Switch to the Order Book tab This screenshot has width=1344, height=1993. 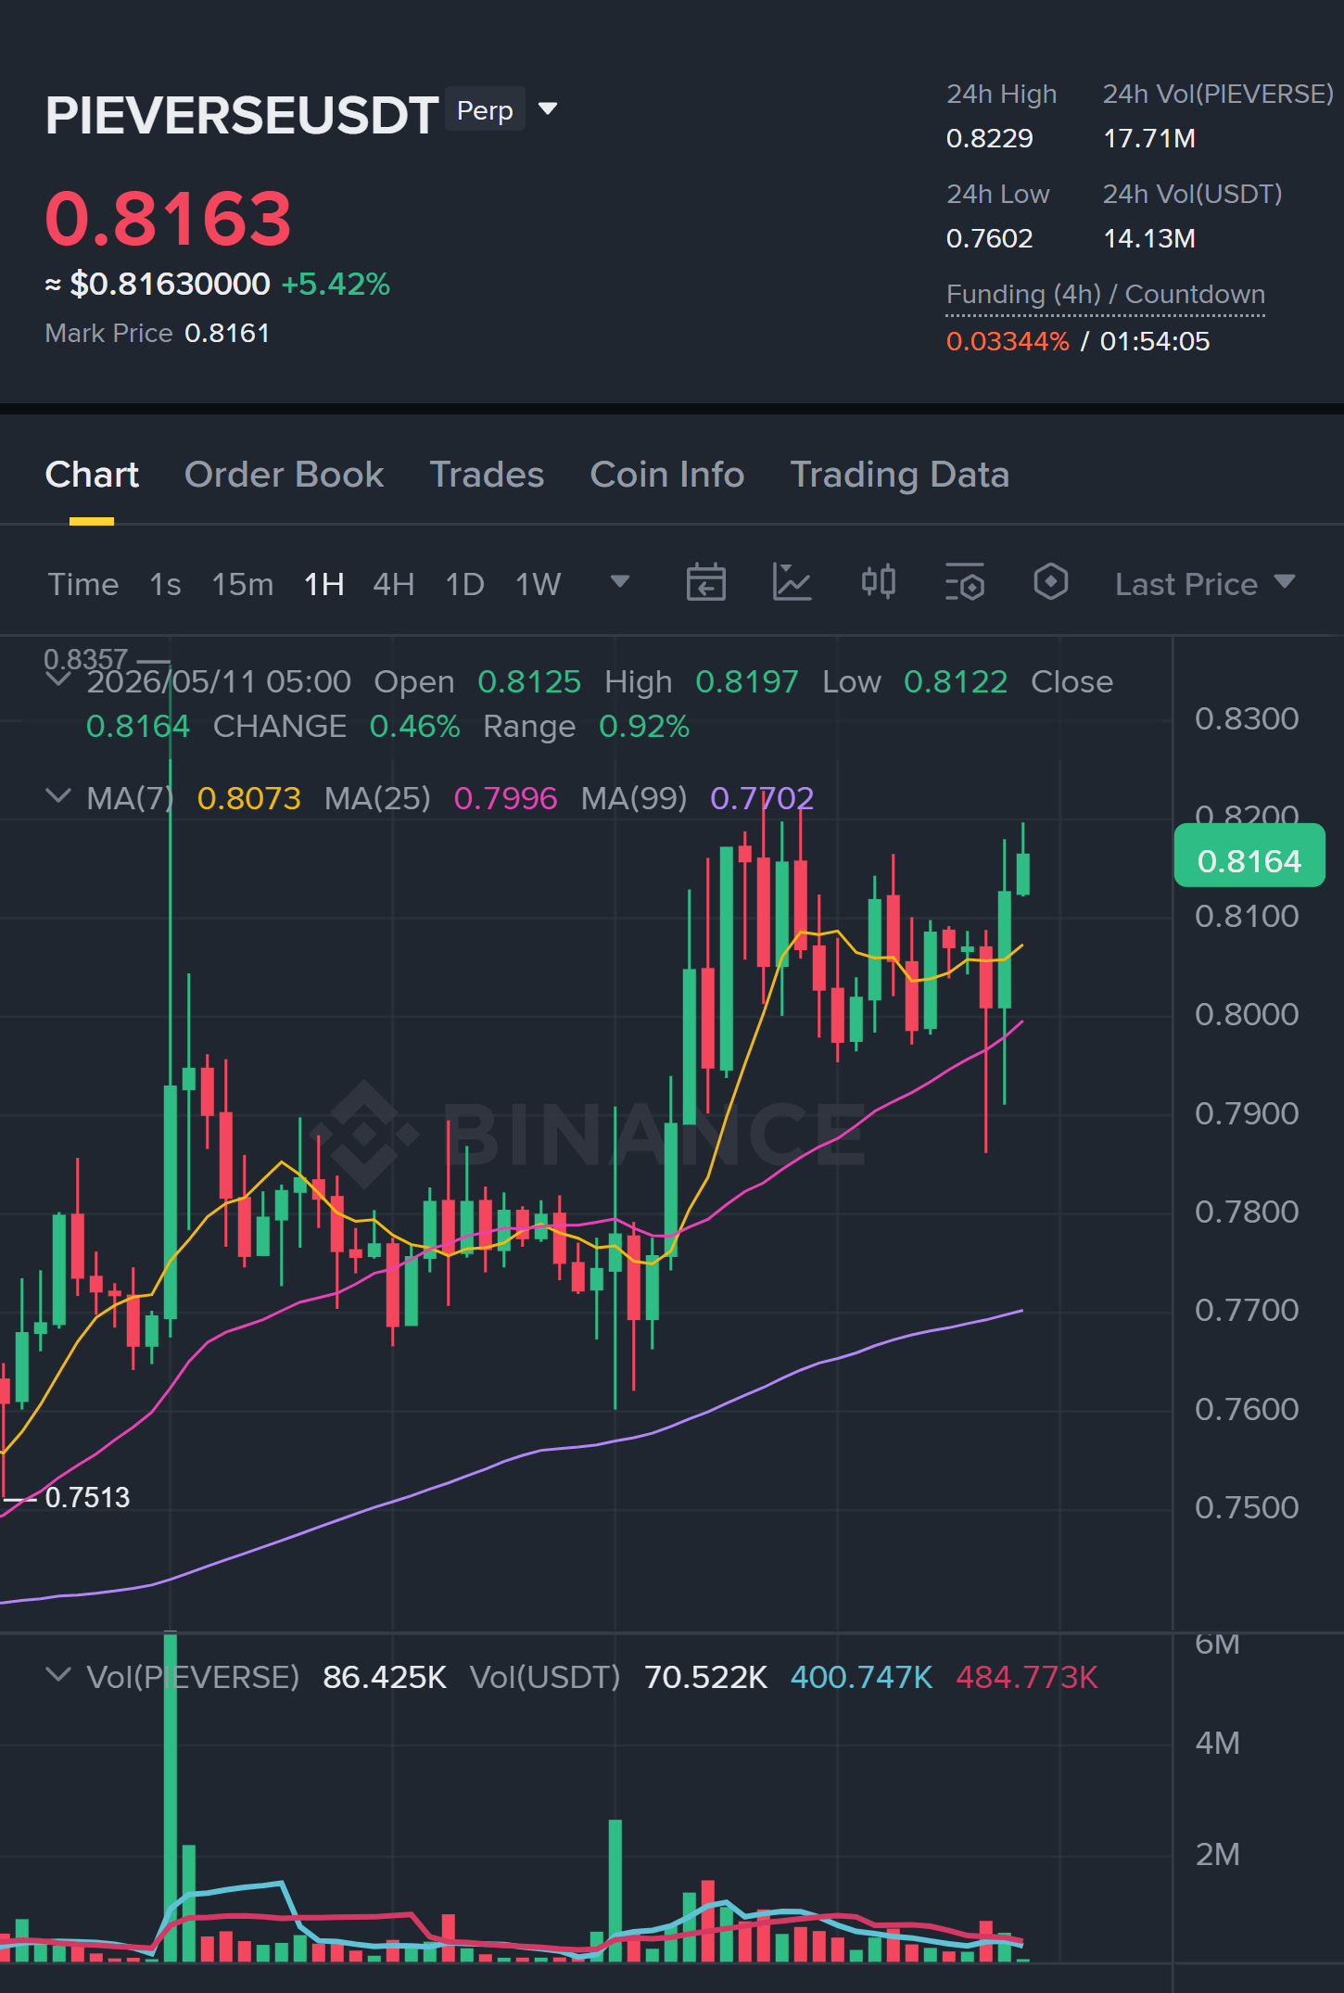(x=284, y=475)
